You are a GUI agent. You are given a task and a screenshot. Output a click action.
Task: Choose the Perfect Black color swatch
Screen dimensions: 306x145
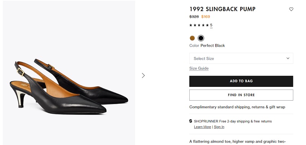click(201, 38)
